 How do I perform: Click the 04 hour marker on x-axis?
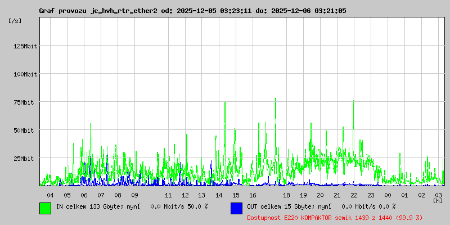[51, 195]
